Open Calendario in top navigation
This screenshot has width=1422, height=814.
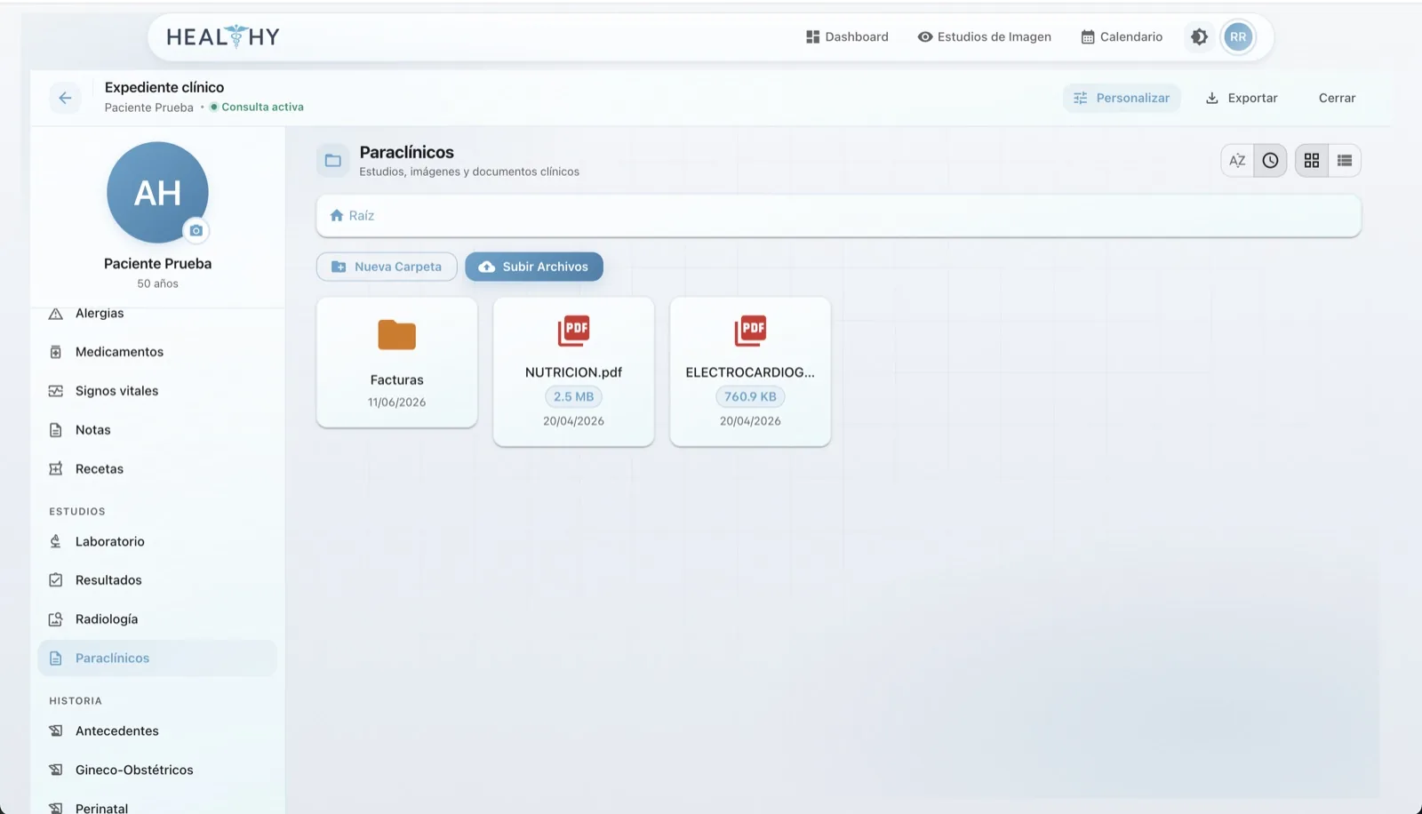1121,37
